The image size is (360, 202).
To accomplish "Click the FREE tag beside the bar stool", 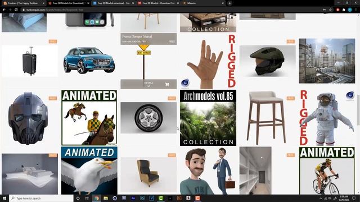I will [290, 98].
